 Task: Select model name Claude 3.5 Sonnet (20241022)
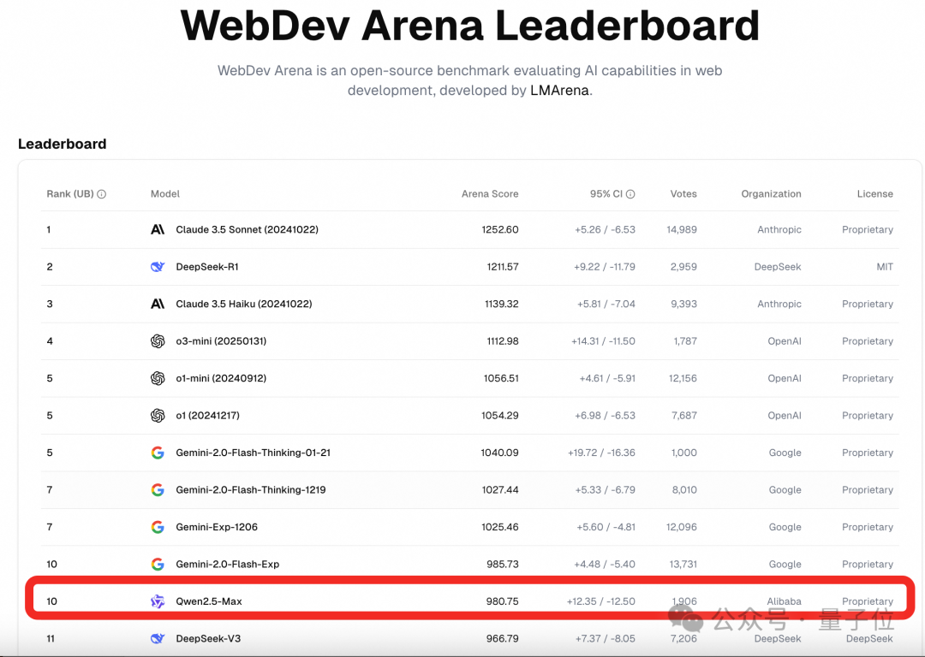click(x=248, y=229)
